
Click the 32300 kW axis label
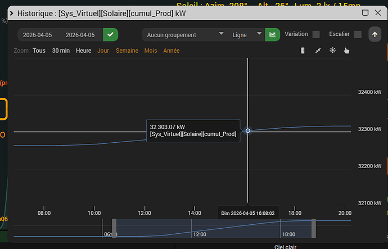[x=369, y=129]
